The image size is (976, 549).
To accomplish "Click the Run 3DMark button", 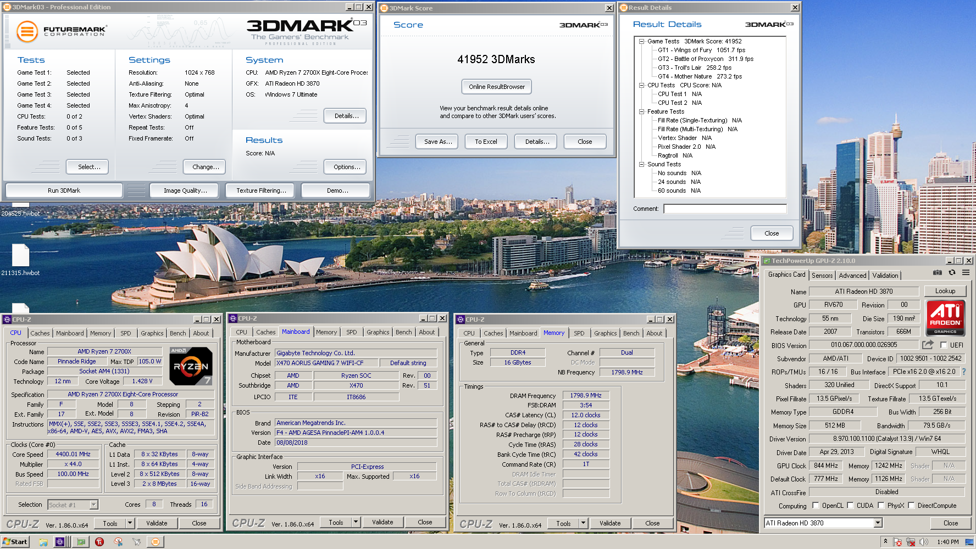I will pos(64,191).
